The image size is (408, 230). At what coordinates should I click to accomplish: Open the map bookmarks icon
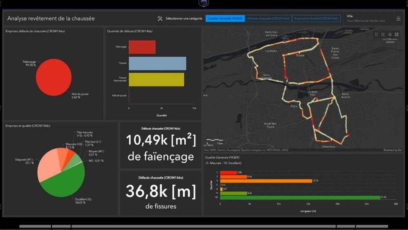tap(376, 34)
